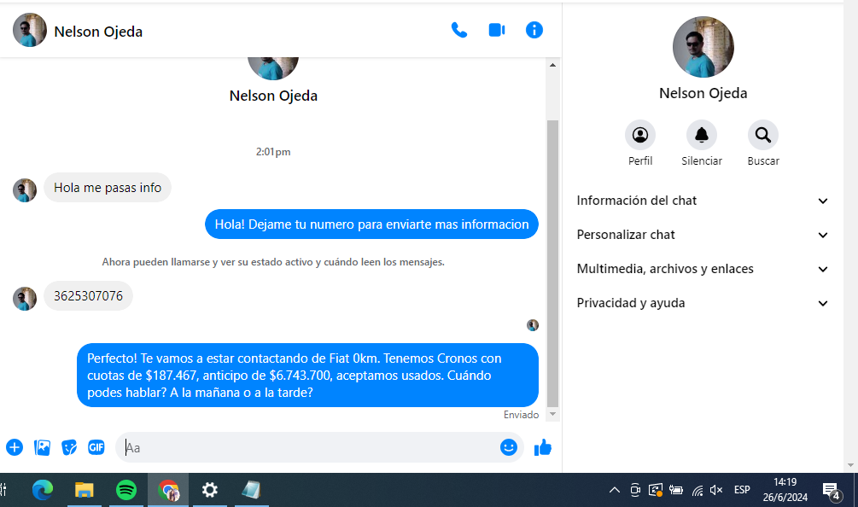858x507 pixels.
Task: Open the plus more-actions button
Action: pos(15,447)
